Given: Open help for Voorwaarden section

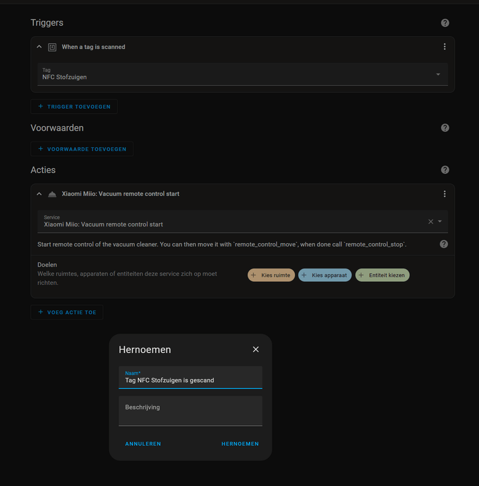Looking at the screenshot, I should pyautogui.click(x=445, y=128).
